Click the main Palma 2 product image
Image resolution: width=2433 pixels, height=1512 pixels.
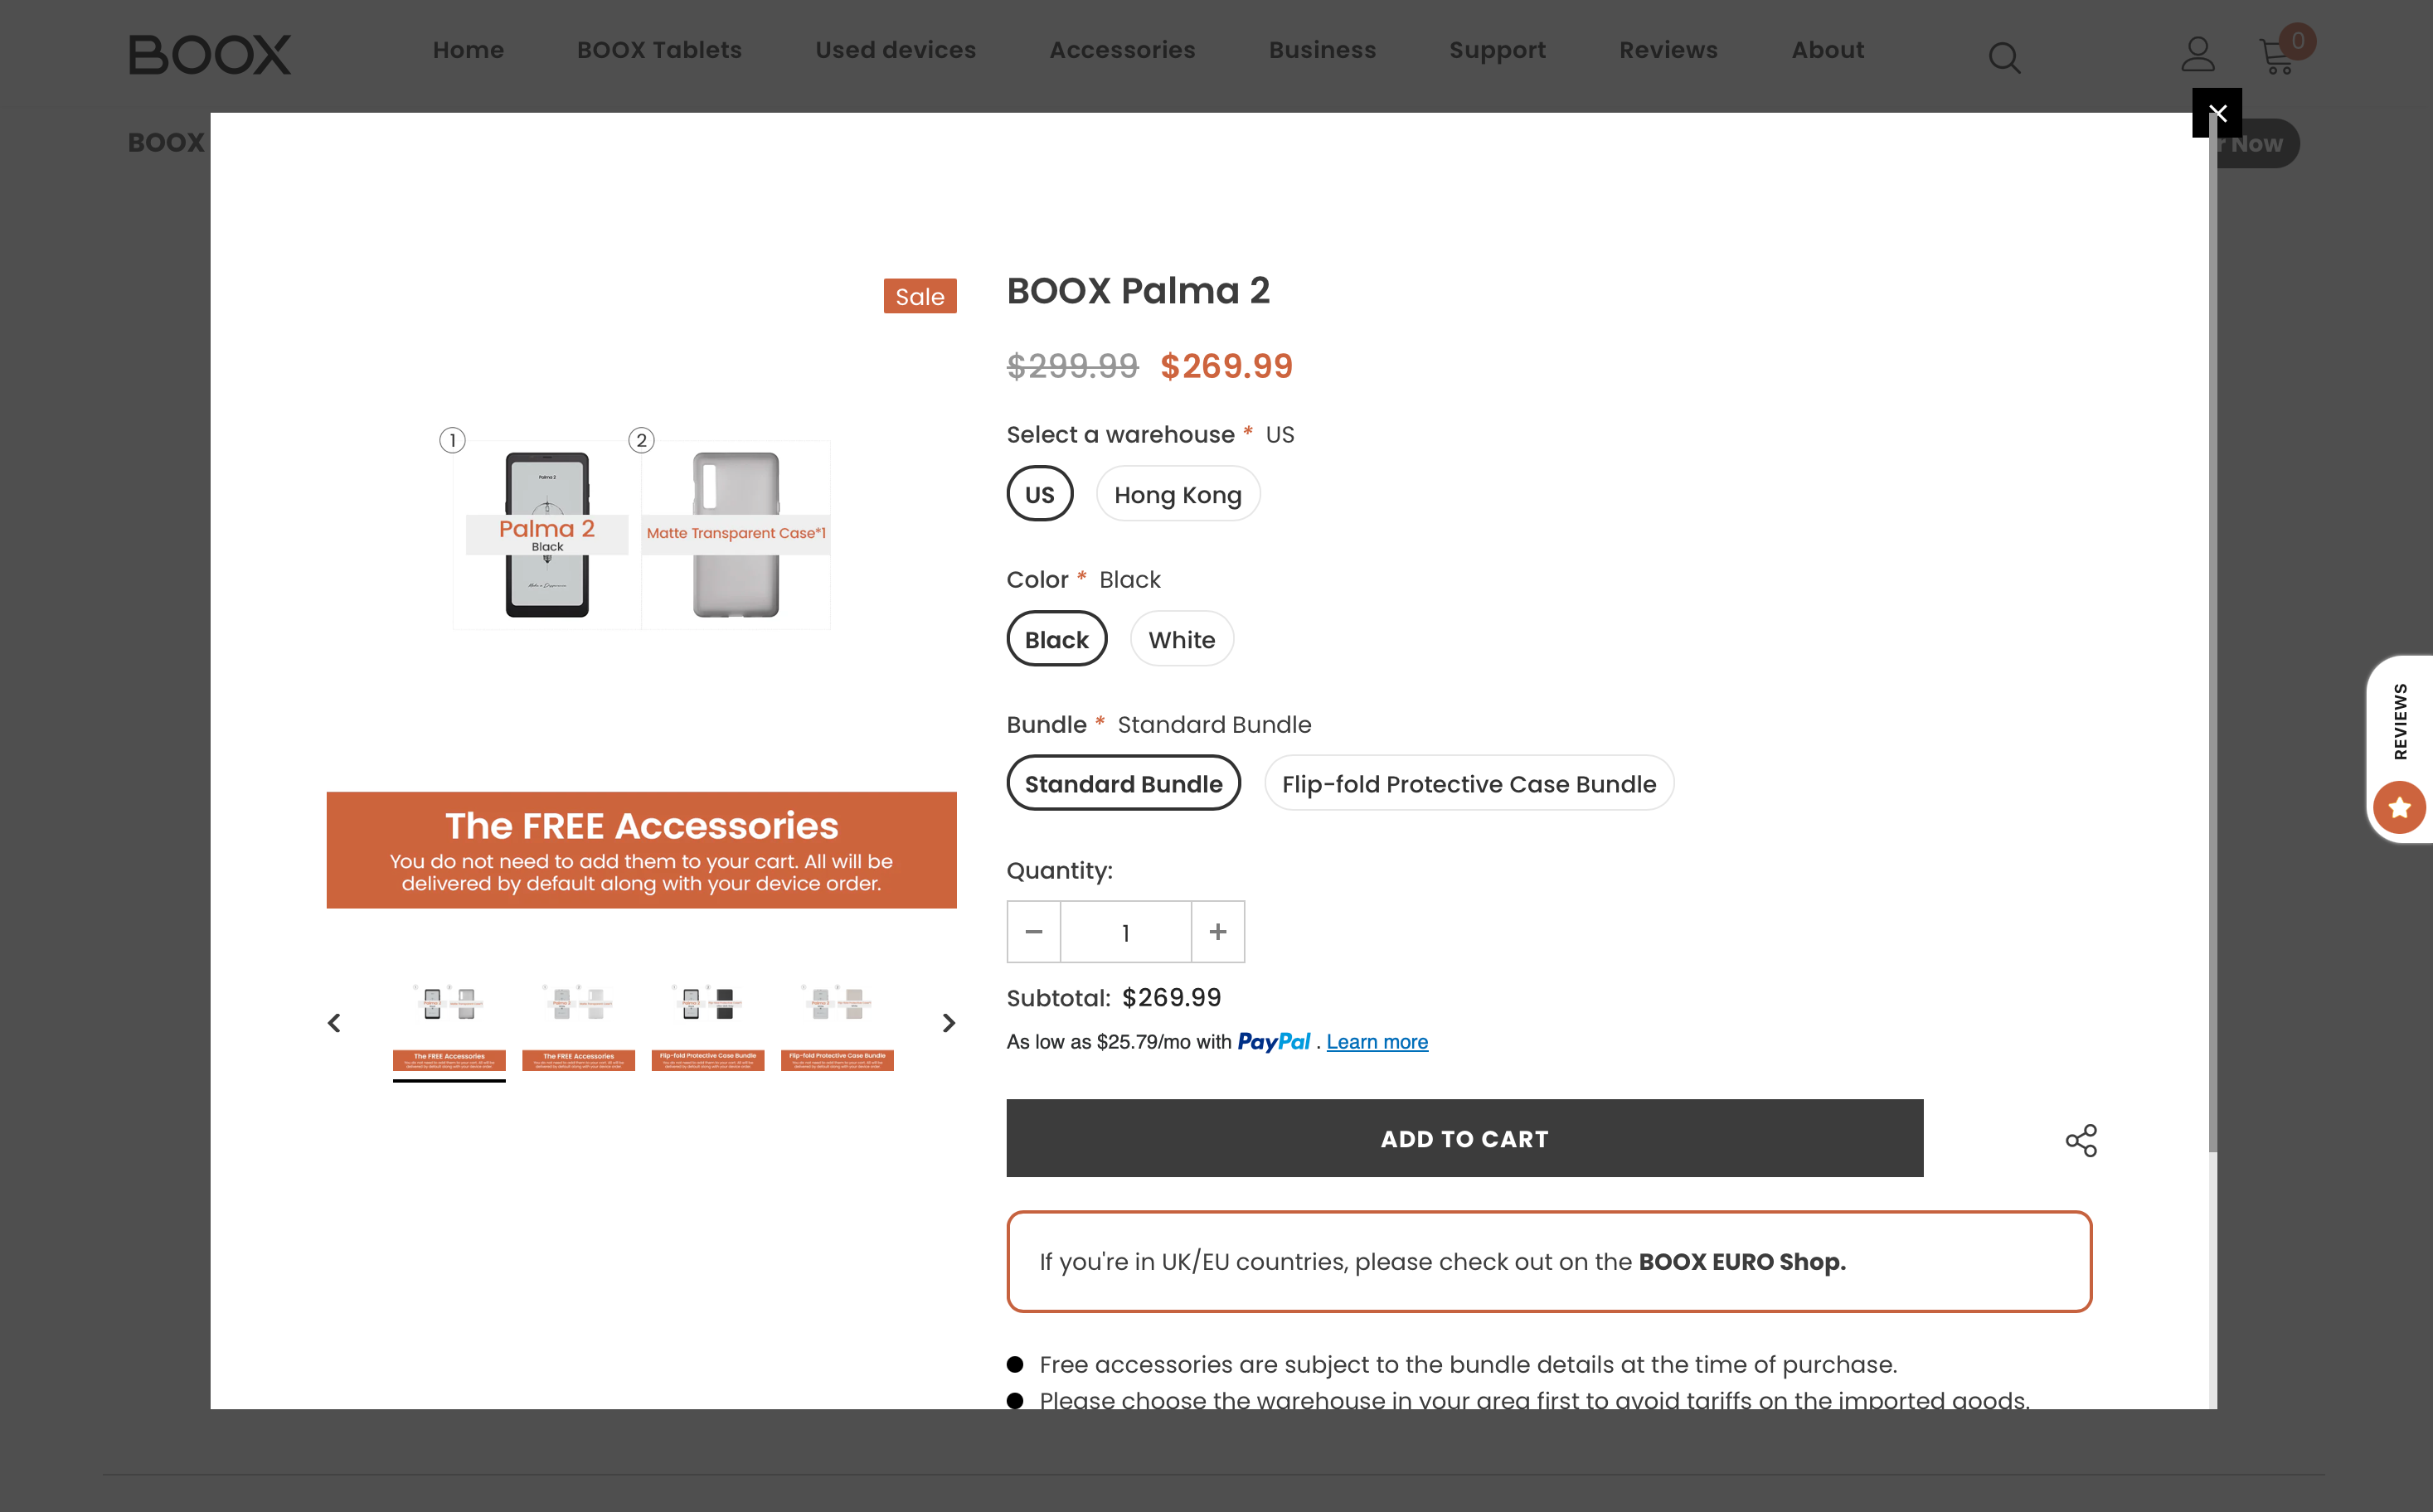click(x=641, y=594)
